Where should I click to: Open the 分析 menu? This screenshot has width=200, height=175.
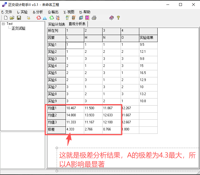pyautogui.click(x=38, y=12)
